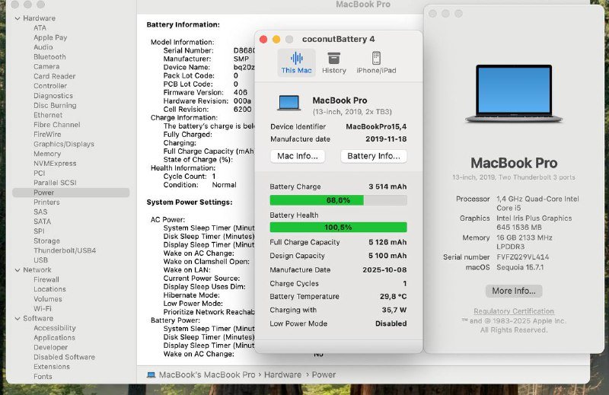Select Memory in the sidebar
This screenshot has width=609, height=395.
(47, 154)
